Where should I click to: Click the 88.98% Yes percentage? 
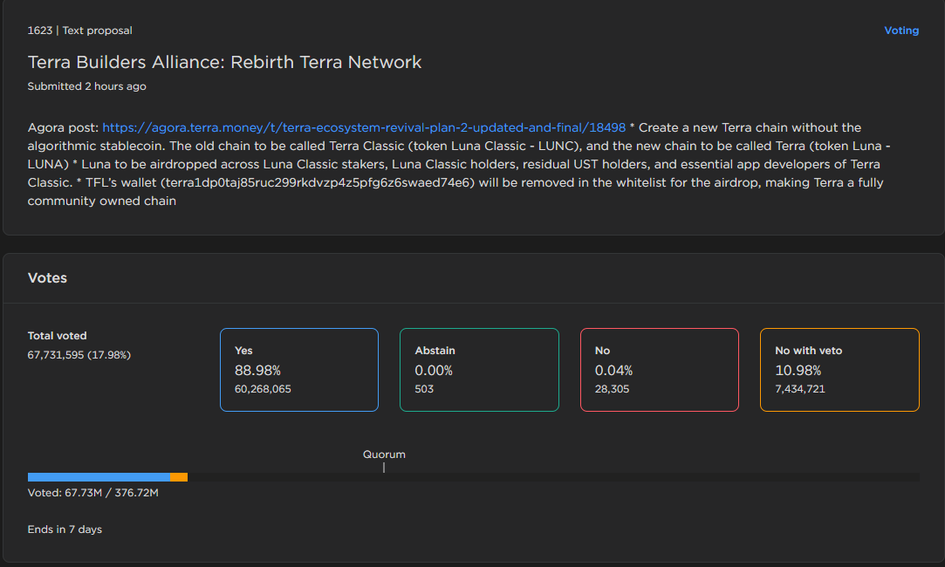pos(257,371)
